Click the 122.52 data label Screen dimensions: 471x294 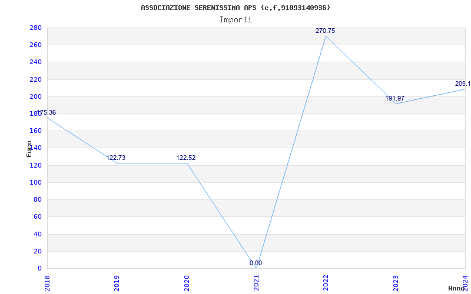click(185, 158)
